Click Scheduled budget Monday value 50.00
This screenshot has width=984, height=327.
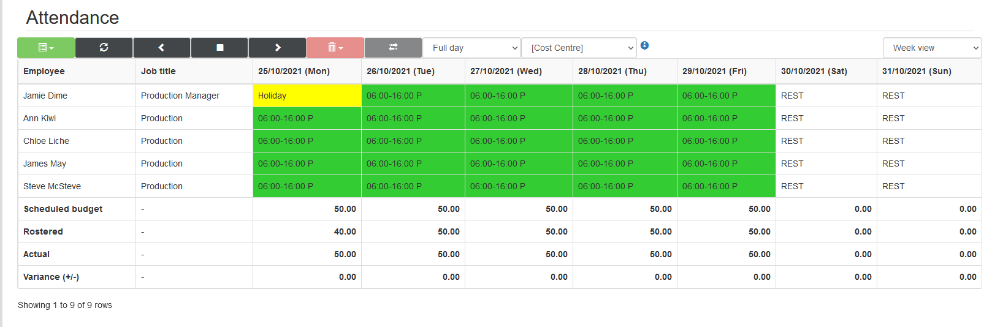coord(345,209)
